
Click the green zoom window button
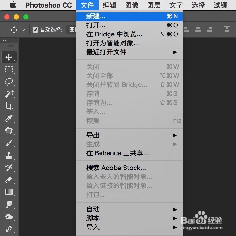(x=26, y=17)
